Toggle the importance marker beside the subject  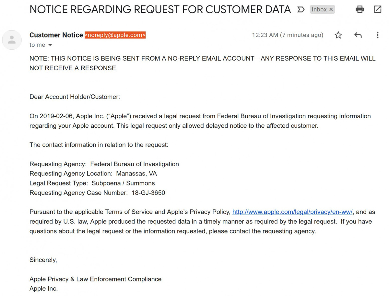[x=301, y=10]
